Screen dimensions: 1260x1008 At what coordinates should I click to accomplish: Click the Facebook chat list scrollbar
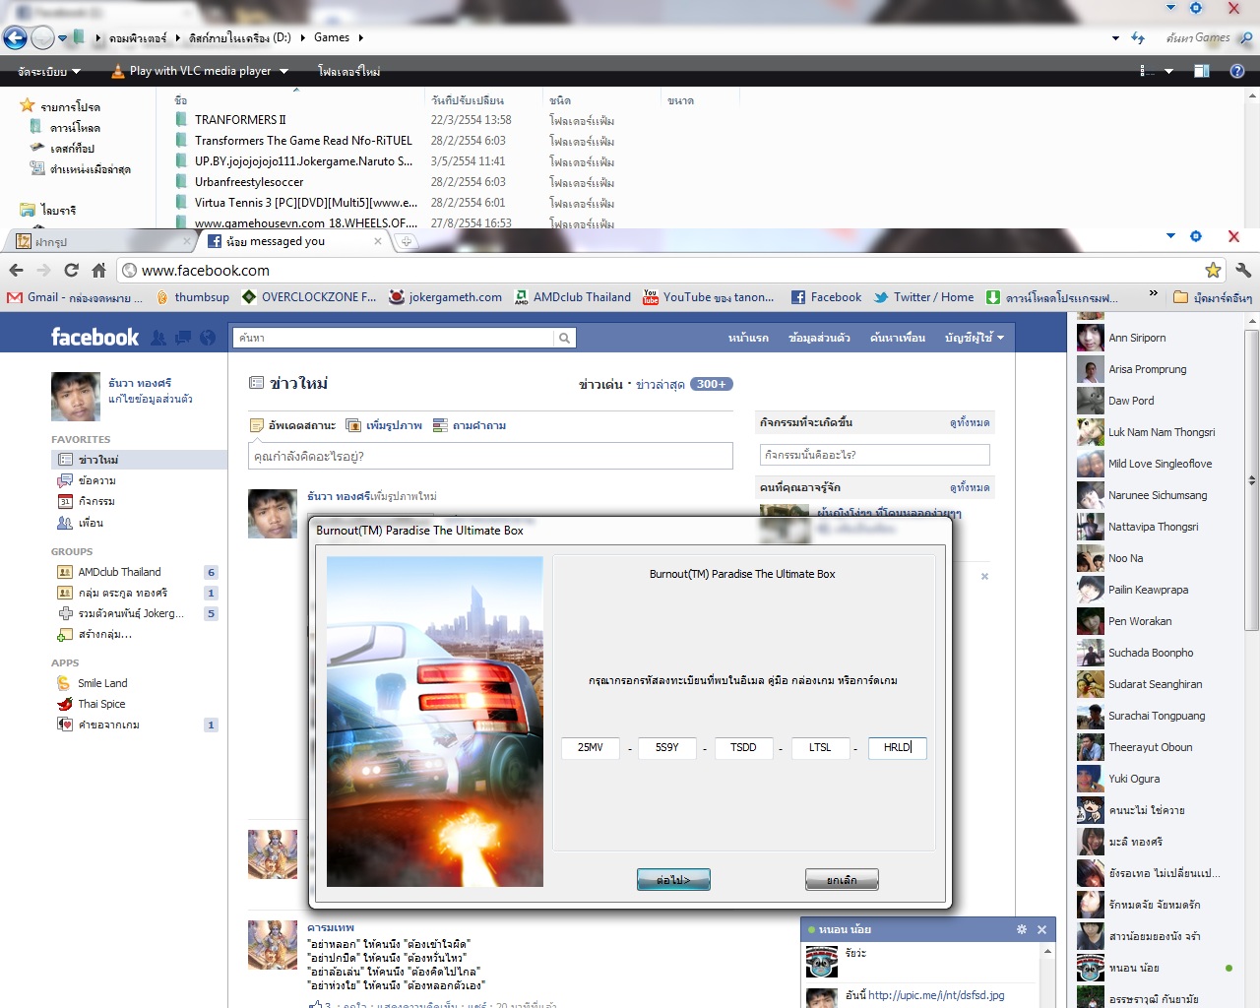pos(1252,480)
